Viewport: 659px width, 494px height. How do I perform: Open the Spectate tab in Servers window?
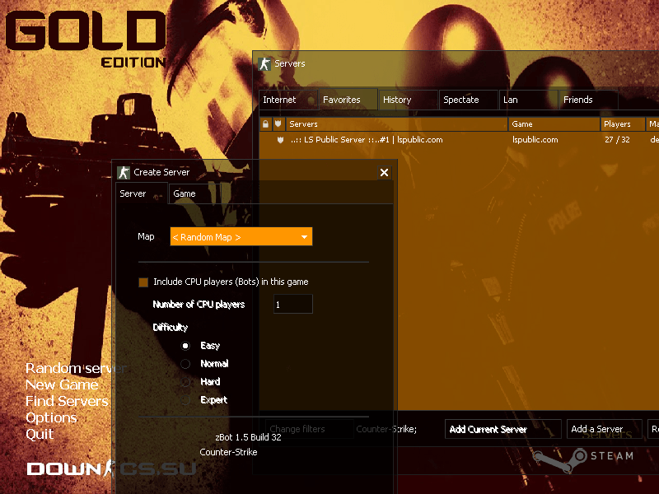(x=468, y=100)
